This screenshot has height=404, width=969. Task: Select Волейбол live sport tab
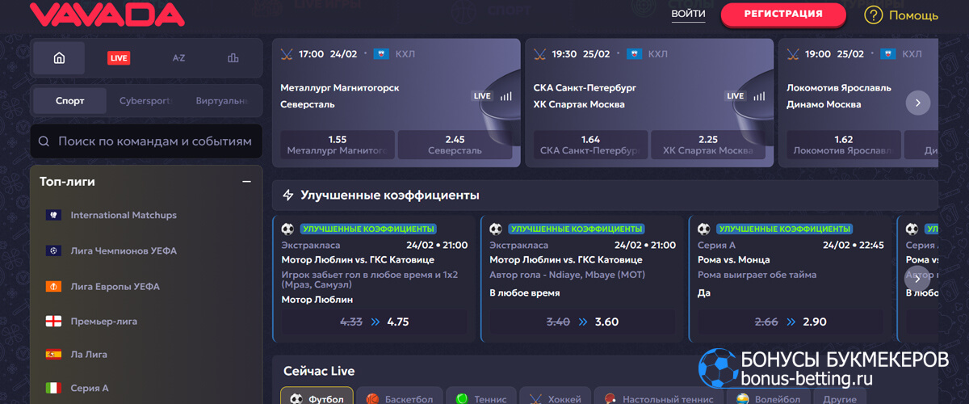[x=768, y=398]
